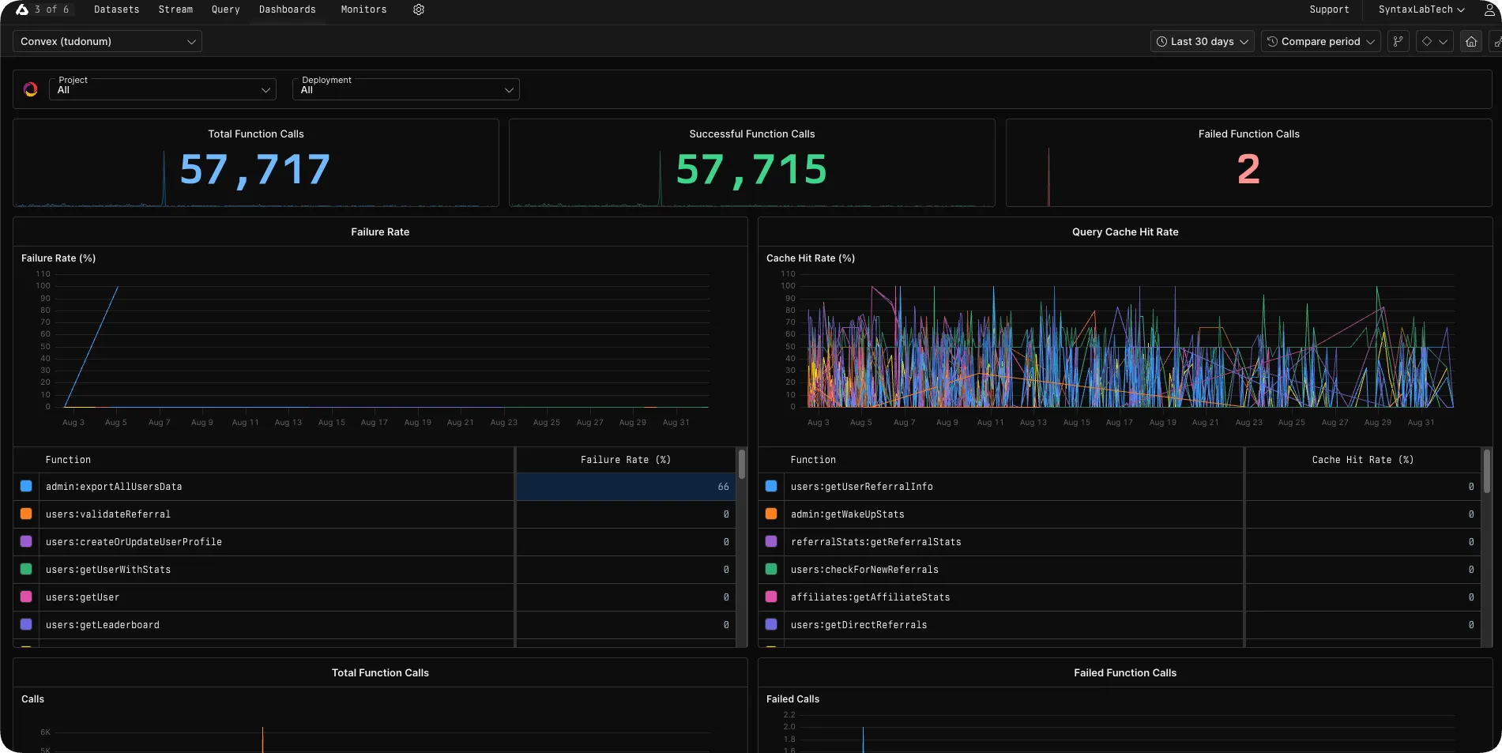Click orange swatch for admin:getWakeUpStats
1502x753 pixels.
[x=771, y=514]
